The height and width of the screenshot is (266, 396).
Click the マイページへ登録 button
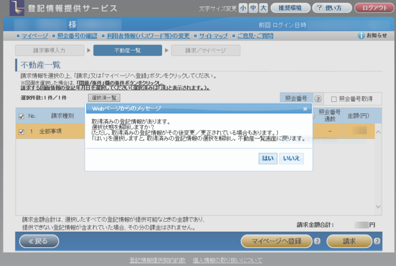click(277, 241)
